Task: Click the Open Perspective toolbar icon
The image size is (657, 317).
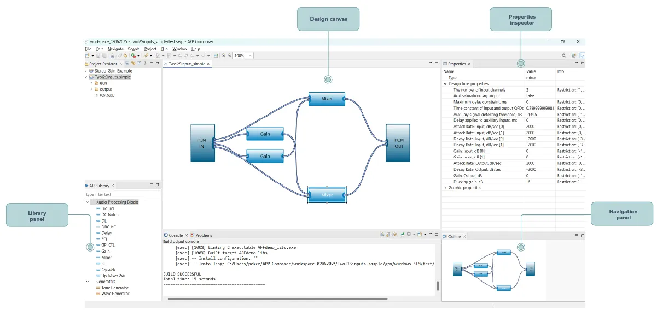Action: [574, 56]
